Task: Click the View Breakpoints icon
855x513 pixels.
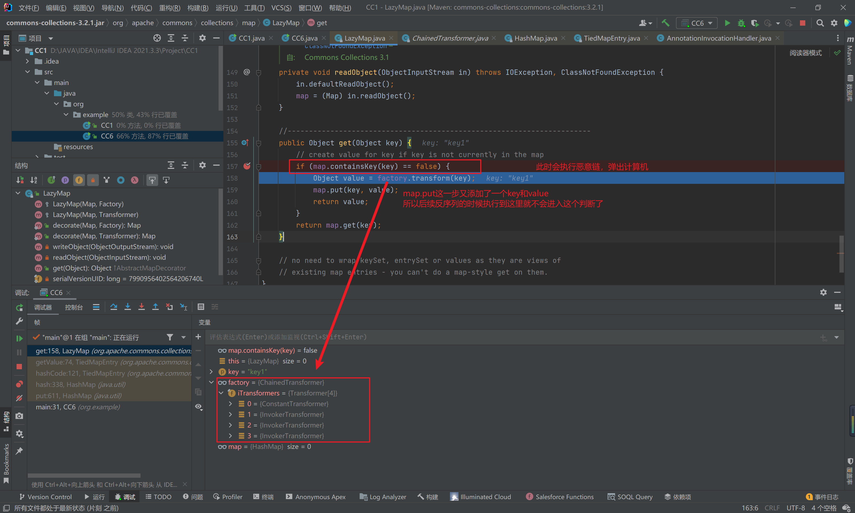Action: 19,384
